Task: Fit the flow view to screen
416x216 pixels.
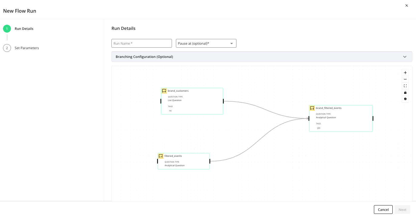Action: (405, 86)
